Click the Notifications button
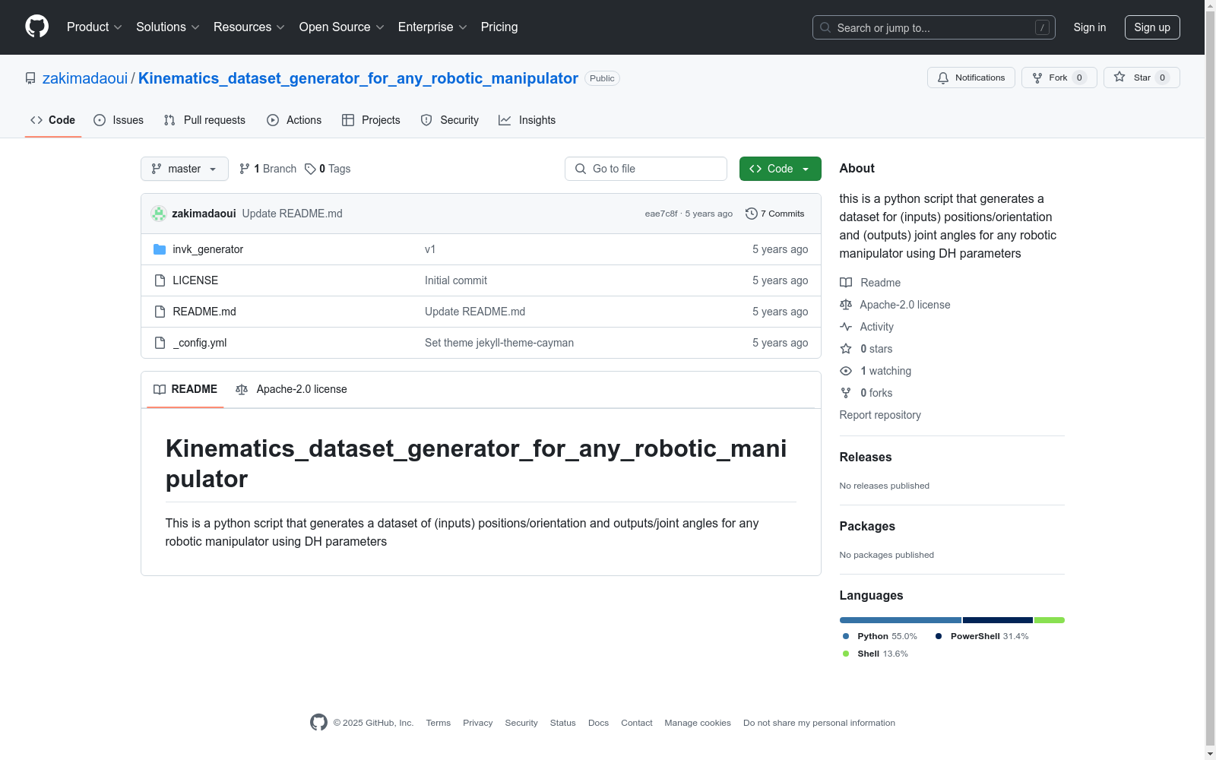The image size is (1216, 760). click(x=971, y=78)
